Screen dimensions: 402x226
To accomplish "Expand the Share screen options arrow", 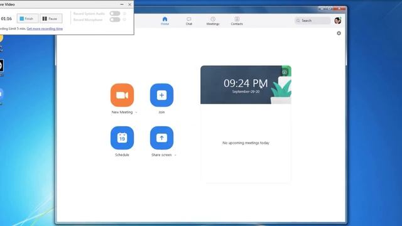I will 175,155.
